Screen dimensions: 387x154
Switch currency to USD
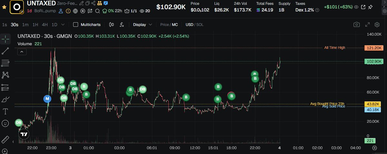189,24
